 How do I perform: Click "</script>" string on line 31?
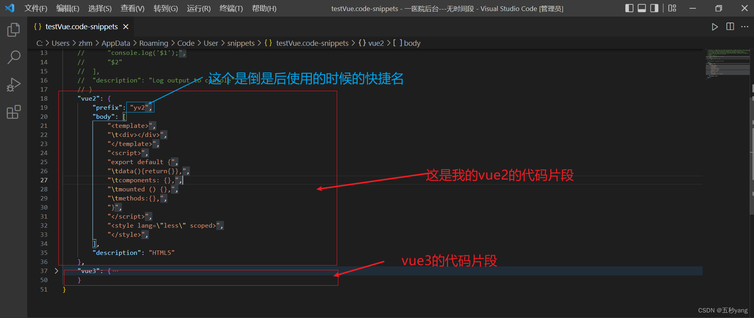click(128, 216)
